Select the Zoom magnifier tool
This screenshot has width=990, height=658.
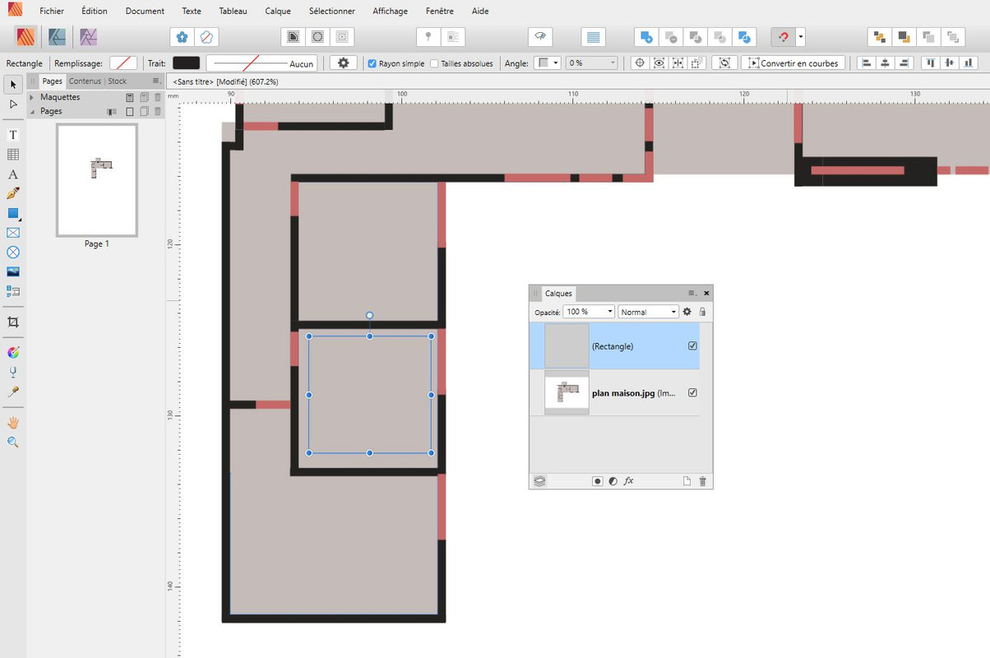(x=13, y=443)
